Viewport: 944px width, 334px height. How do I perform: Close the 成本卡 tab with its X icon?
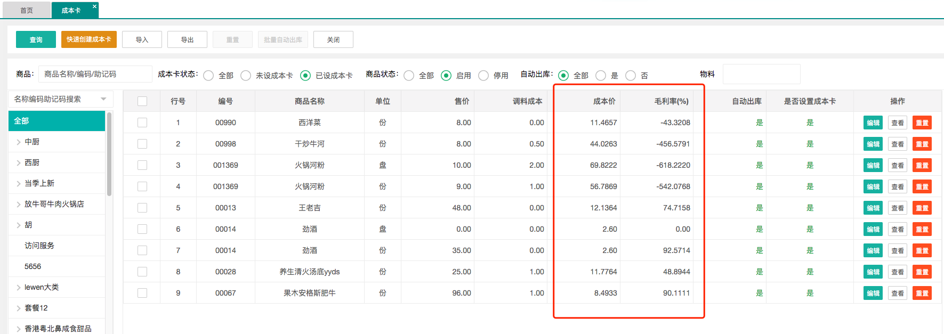[94, 6]
